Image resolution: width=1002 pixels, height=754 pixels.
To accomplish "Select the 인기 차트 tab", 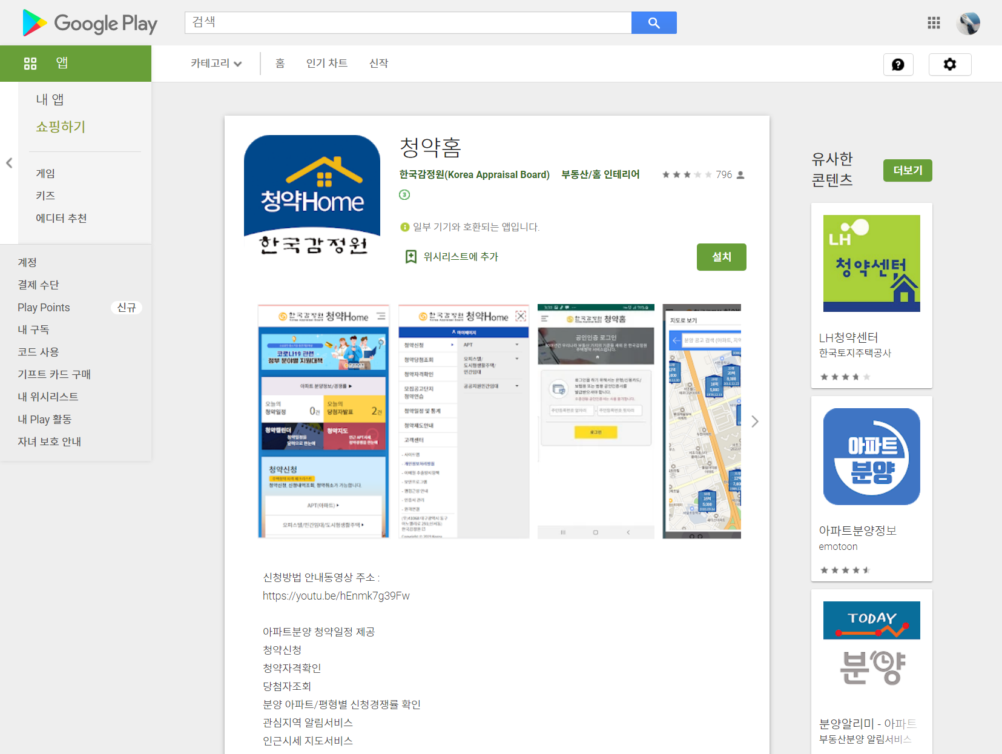I will coord(327,63).
